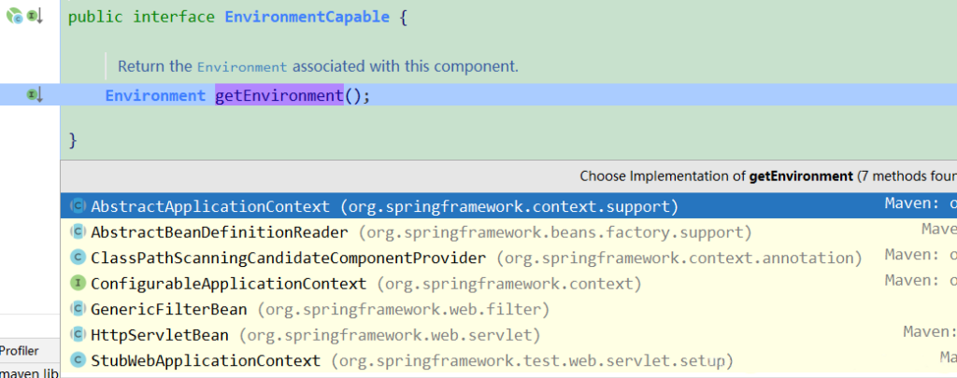Screen dimensions: 957x378
Task: Click the ClassPathScanningCandidateComponentProvider class icon
Action: 79,258
